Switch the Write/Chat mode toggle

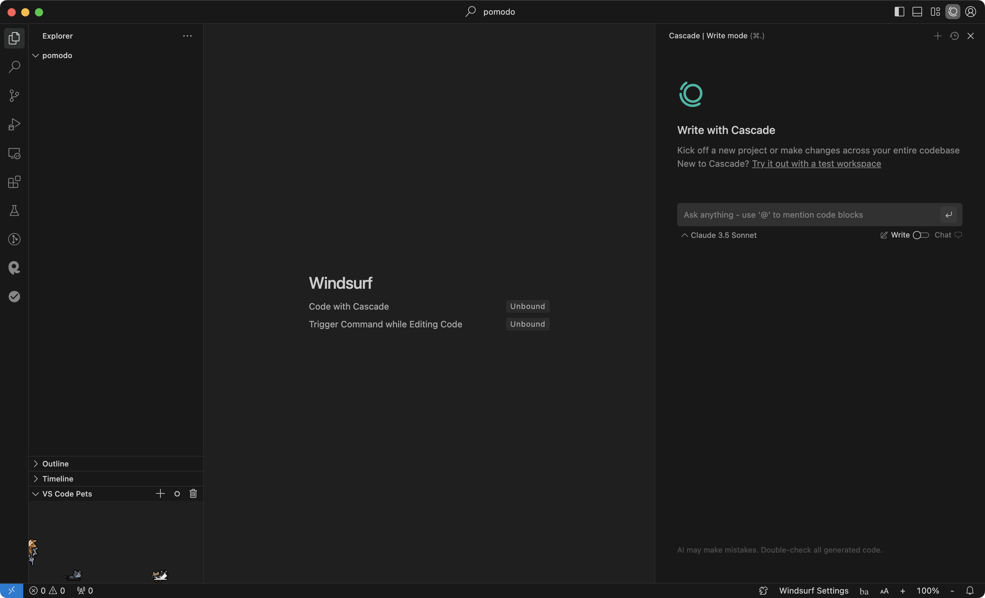coord(921,235)
